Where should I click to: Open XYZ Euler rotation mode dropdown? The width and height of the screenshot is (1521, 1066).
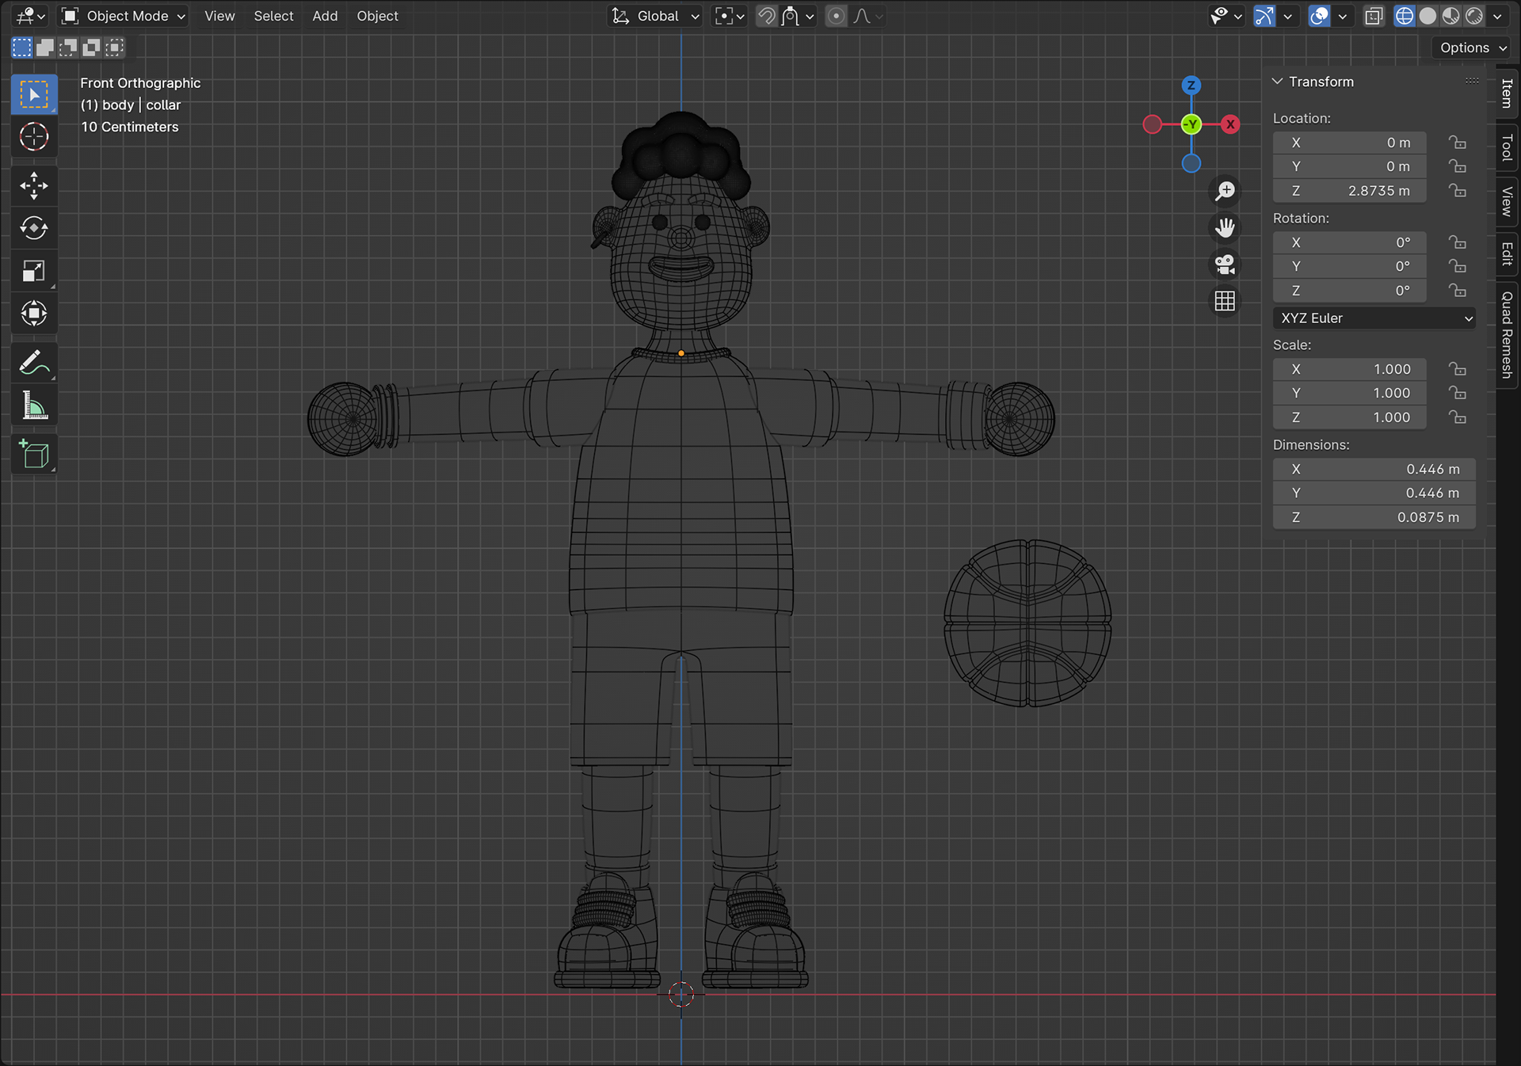click(x=1374, y=318)
